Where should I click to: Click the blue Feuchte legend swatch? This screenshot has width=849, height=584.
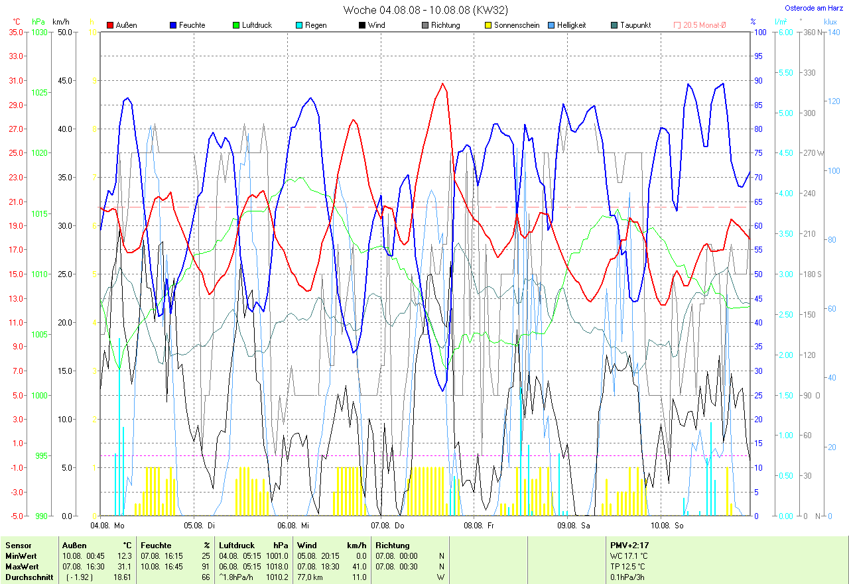173,25
